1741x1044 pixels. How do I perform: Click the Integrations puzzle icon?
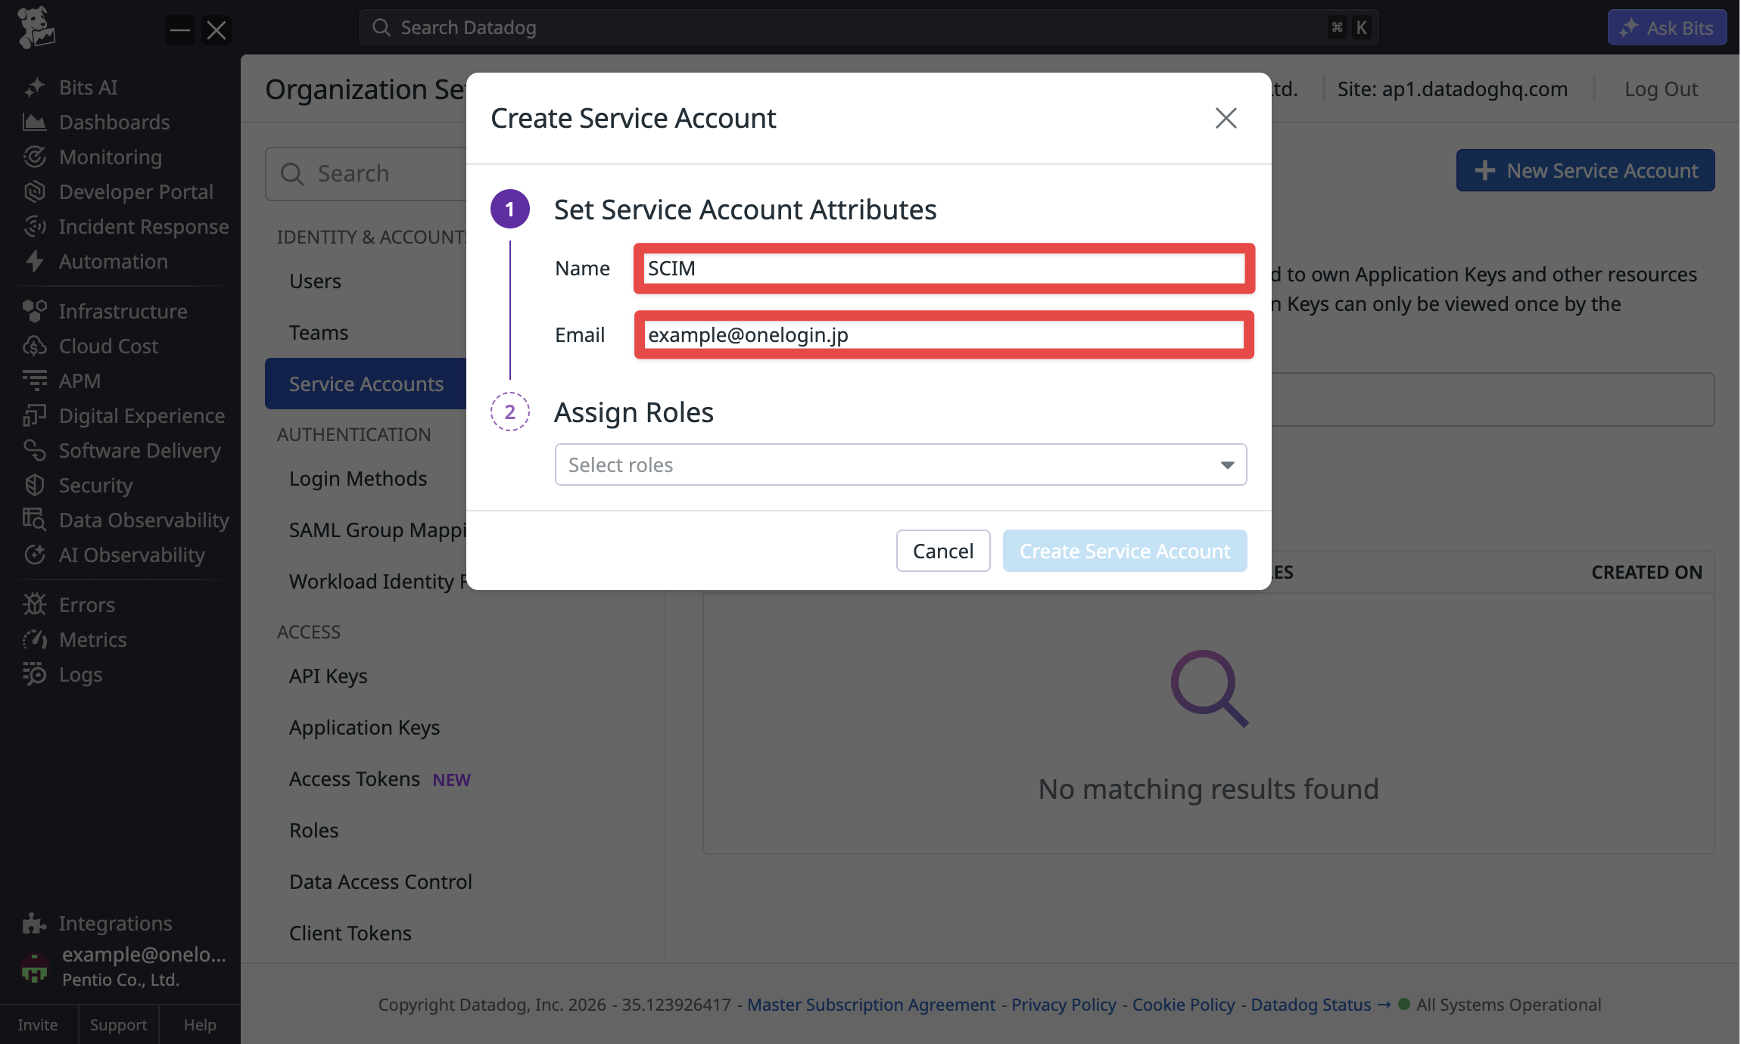(34, 923)
